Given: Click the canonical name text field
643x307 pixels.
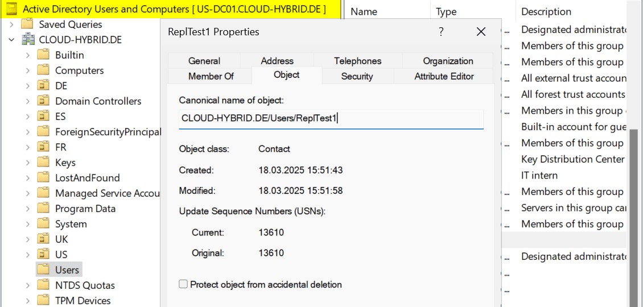Looking at the screenshot, I should tap(331, 119).
